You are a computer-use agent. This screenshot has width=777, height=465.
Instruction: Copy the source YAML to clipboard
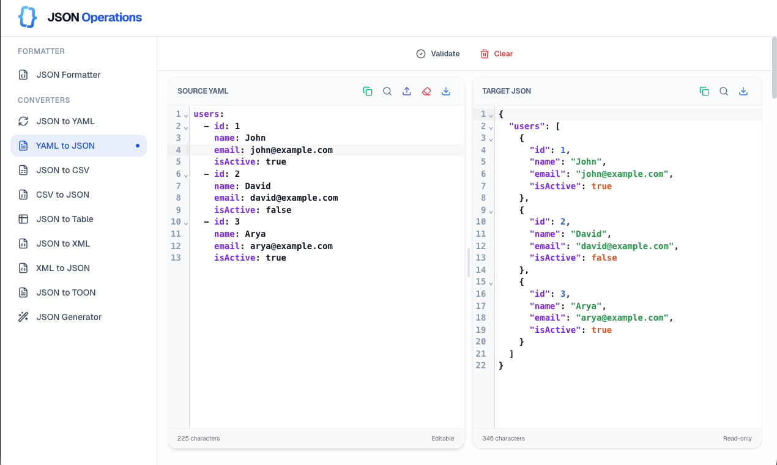pos(368,91)
